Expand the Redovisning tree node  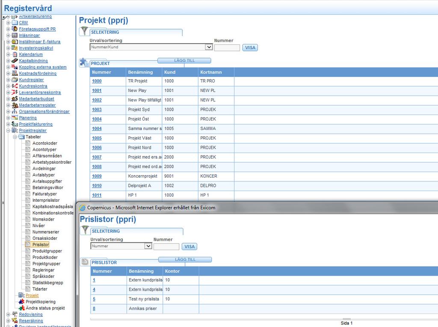8,315
